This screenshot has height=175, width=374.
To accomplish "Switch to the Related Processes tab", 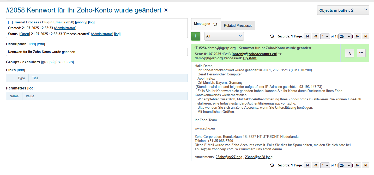I will click(x=238, y=26).
